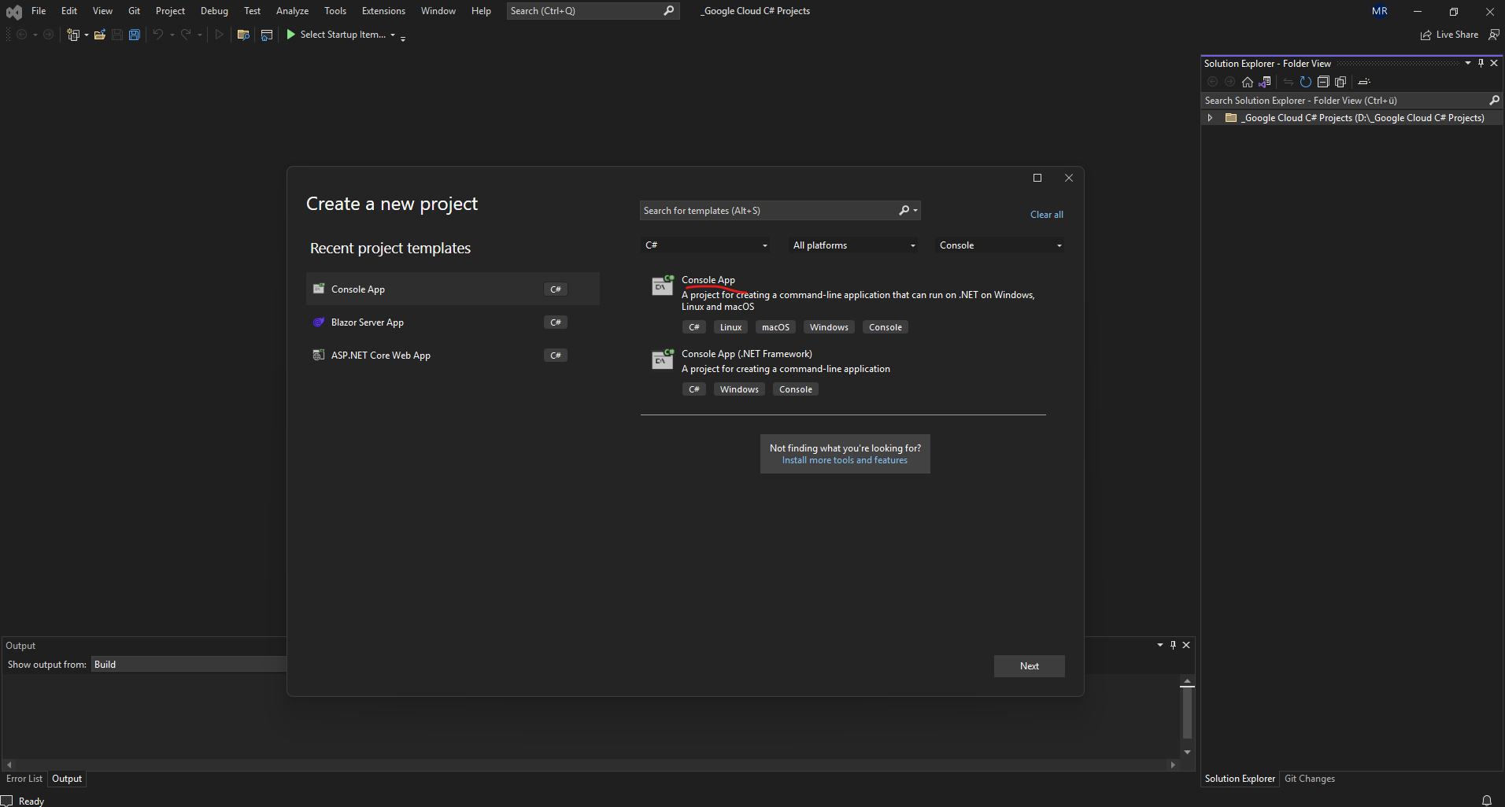Viewport: 1505px width, 807px height.
Task: Switch views using the Visual Studio solutions icon
Action: tap(1265, 82)
